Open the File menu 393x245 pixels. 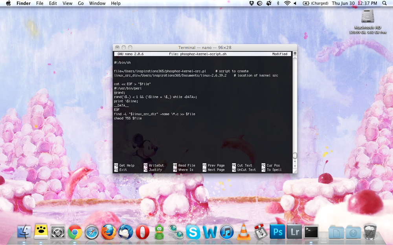click(x=40, y=3)
